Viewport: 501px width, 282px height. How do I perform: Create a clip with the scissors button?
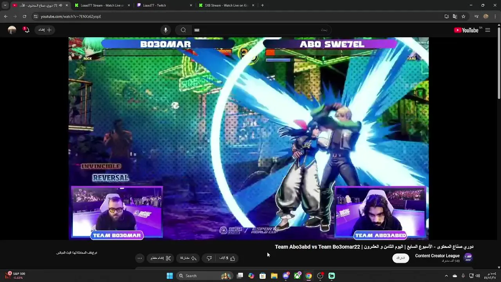coord(161,258)
